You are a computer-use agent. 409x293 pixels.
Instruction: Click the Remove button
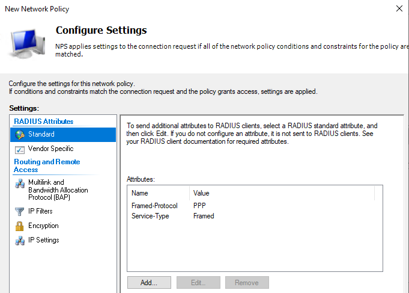tap(247, 283)
